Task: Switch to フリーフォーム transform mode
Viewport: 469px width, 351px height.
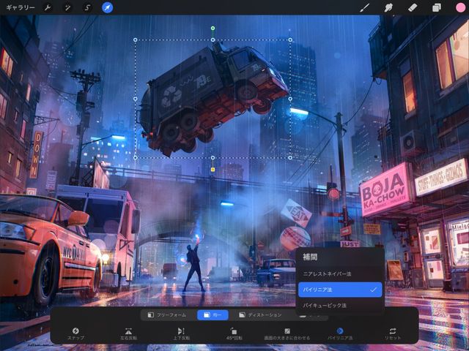Action: 167,315
